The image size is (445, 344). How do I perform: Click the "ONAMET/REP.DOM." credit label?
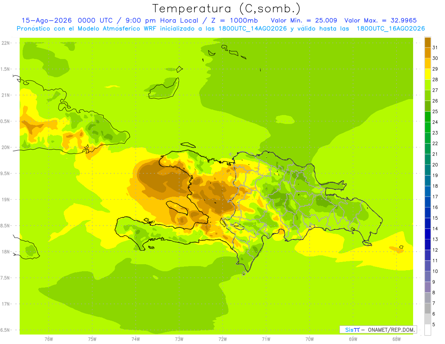coord(391,330)
